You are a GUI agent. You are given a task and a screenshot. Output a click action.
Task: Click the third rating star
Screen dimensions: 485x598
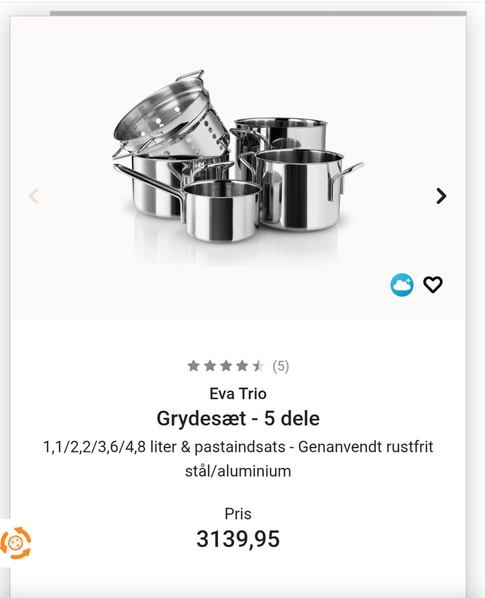pyautogui.click(x=226, y=366)
